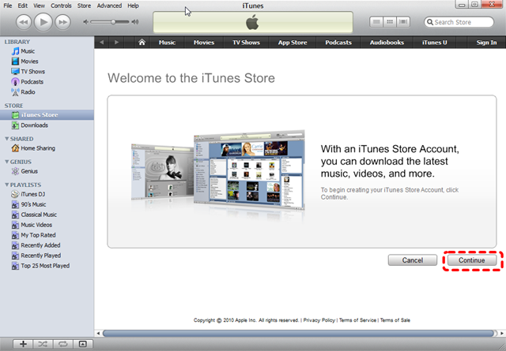Viewport: 506px width, 351px height.
Task: Open the My Top Rated playlist
Action: tap(47, 235)
